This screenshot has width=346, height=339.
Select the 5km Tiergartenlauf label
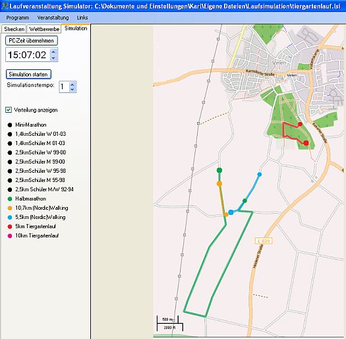[x=36, y=226]
